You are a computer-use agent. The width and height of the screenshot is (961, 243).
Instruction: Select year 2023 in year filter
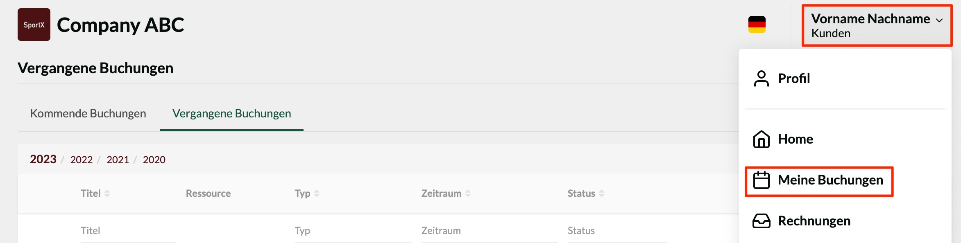pos(43,159)
